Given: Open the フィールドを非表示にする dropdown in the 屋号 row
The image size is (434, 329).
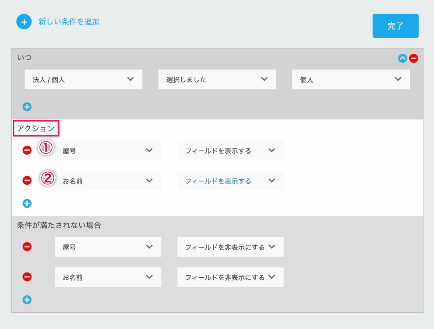Looking at the screenshot, I should pyautogui.click(x=230, y=247).
